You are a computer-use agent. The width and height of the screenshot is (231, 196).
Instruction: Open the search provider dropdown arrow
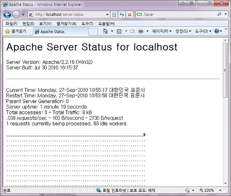(226, 14)
